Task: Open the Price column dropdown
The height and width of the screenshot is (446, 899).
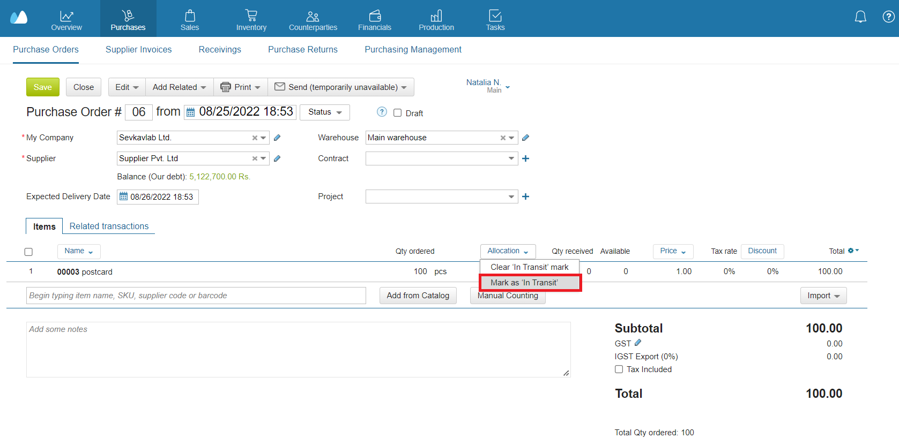Action: click(673, 251)
